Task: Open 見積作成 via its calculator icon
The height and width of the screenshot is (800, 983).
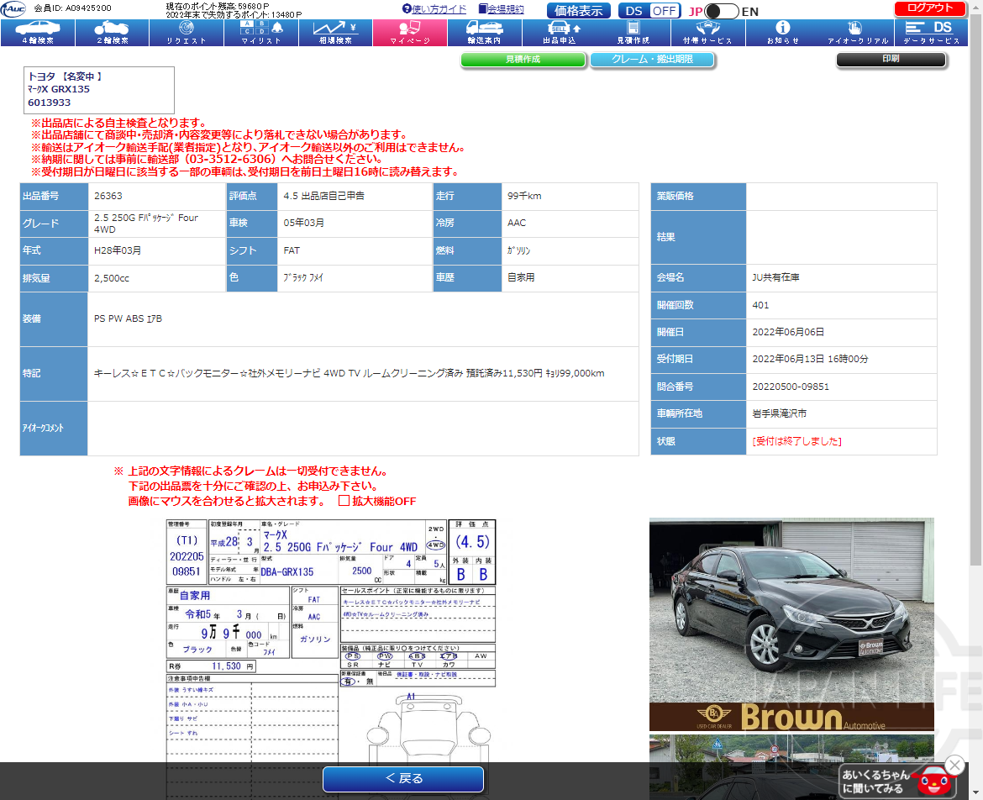Action: [633, 32]
